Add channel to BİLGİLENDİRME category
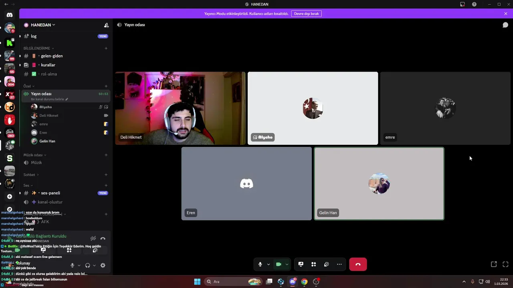 (x=106, y=48)
